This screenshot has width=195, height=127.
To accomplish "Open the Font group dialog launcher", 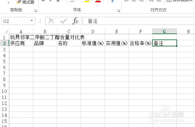I will (x=119, y=11).
